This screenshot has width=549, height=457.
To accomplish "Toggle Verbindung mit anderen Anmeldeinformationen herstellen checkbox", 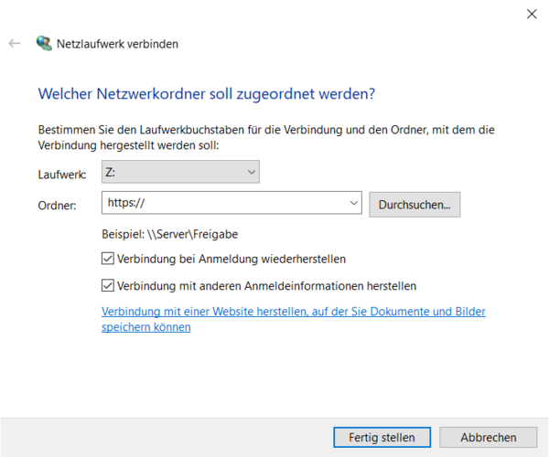I will tap(108, 286).
